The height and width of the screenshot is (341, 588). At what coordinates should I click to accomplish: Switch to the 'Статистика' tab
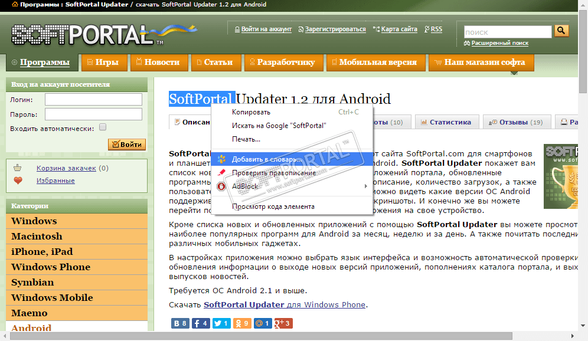click(447, 122)
